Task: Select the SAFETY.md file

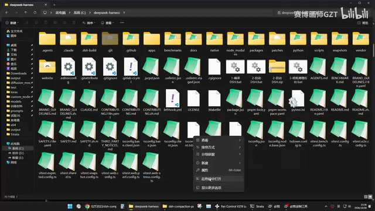Action: tap(68, 132)
